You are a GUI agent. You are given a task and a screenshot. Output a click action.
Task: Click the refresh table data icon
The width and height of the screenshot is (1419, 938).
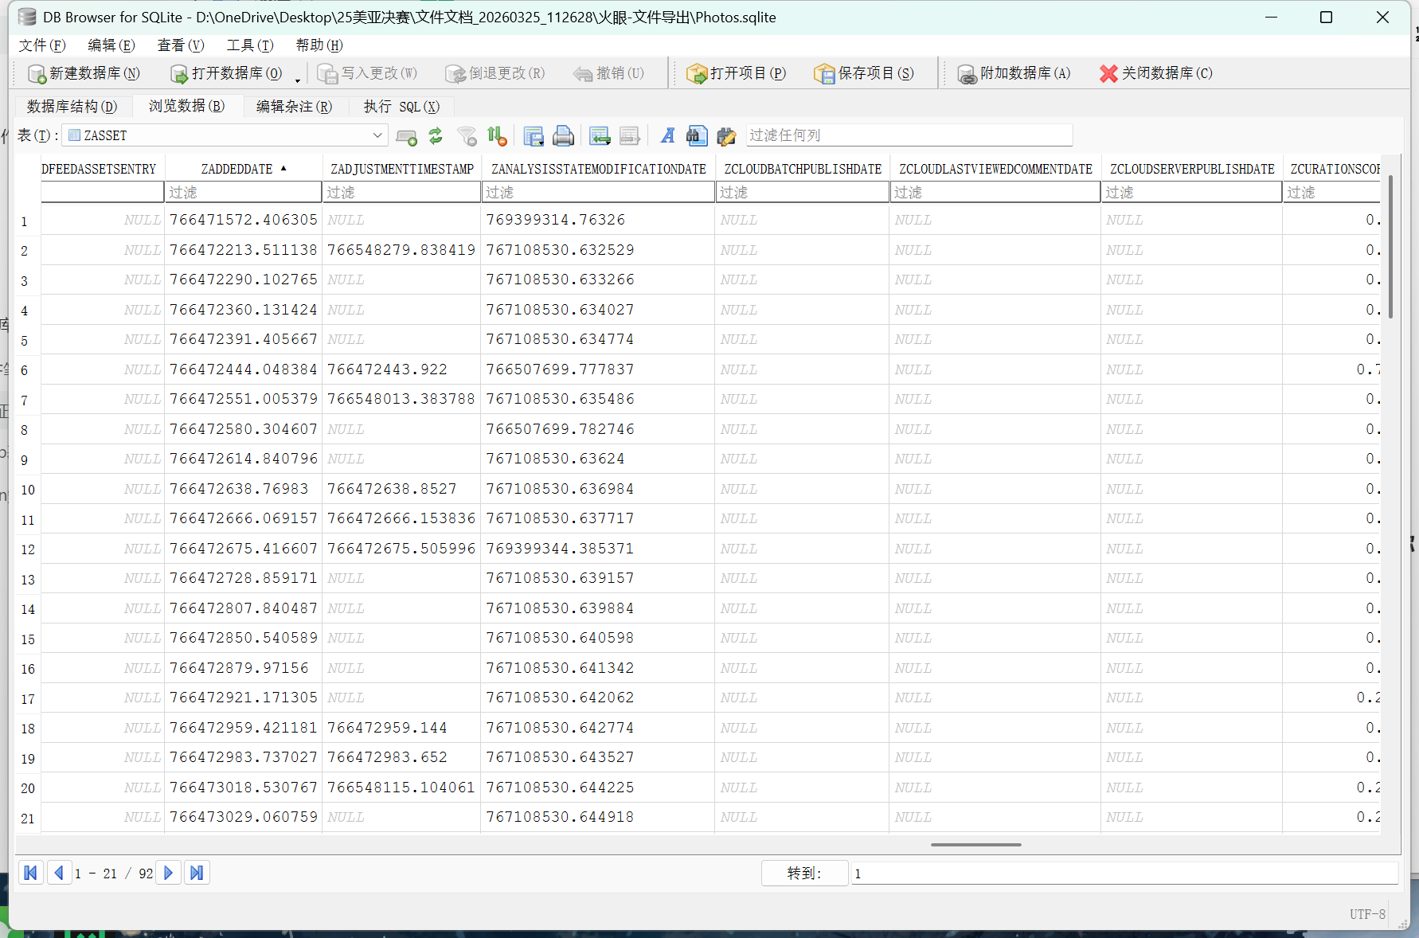[436, 136]
